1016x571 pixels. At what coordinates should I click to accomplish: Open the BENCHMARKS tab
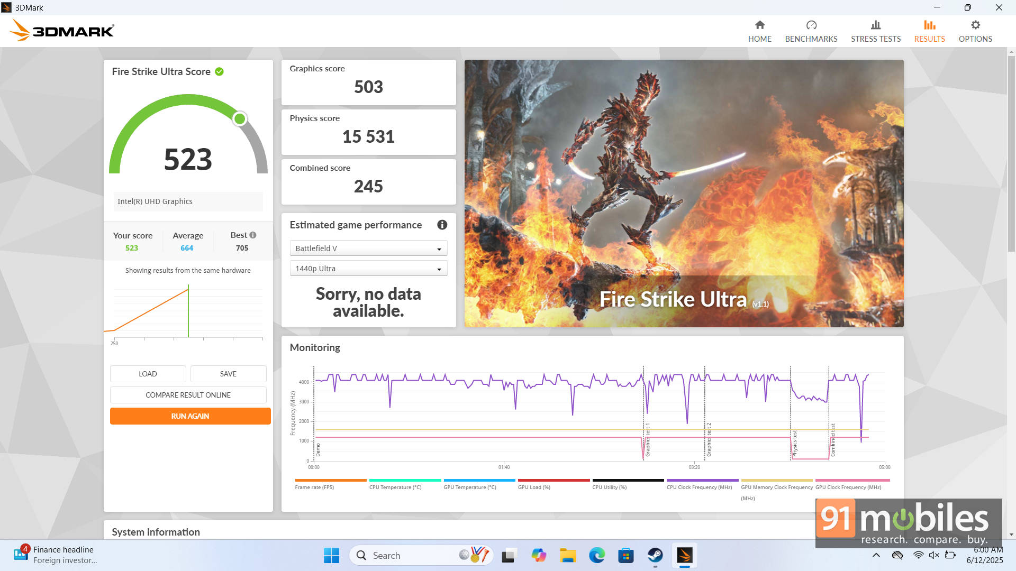click(811, 31)
